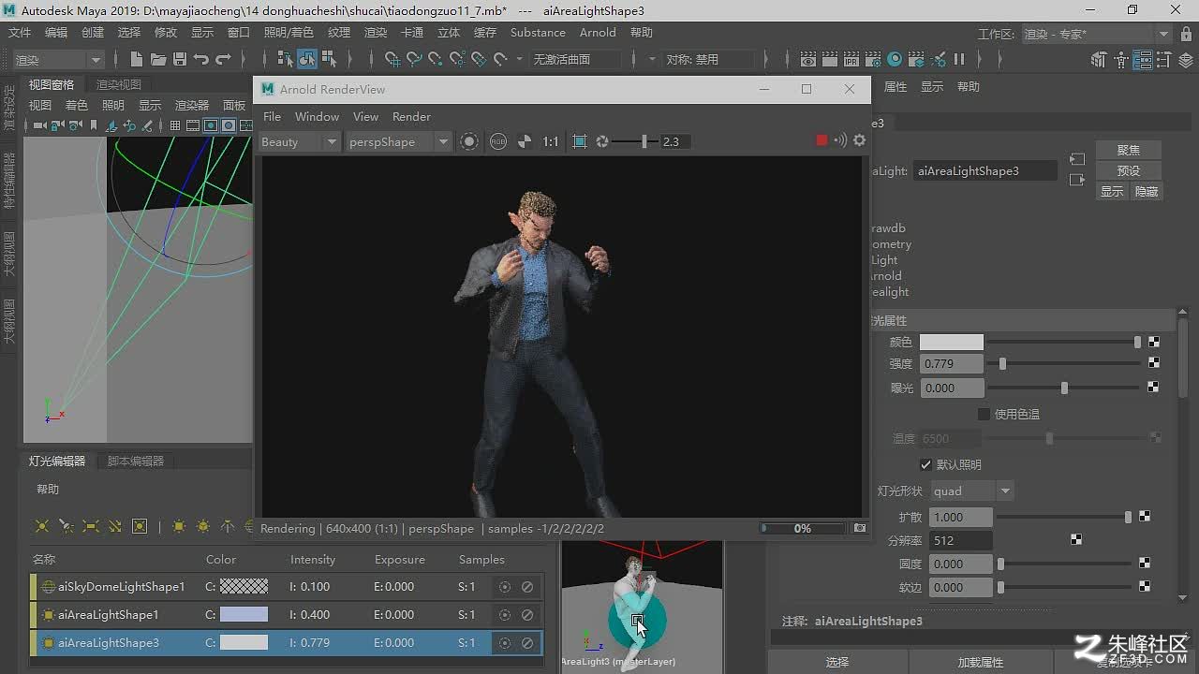Screen dimensions: 1199x674
Task: Switch to the 渲染视图 tab
Action: [x=118, y=85]
